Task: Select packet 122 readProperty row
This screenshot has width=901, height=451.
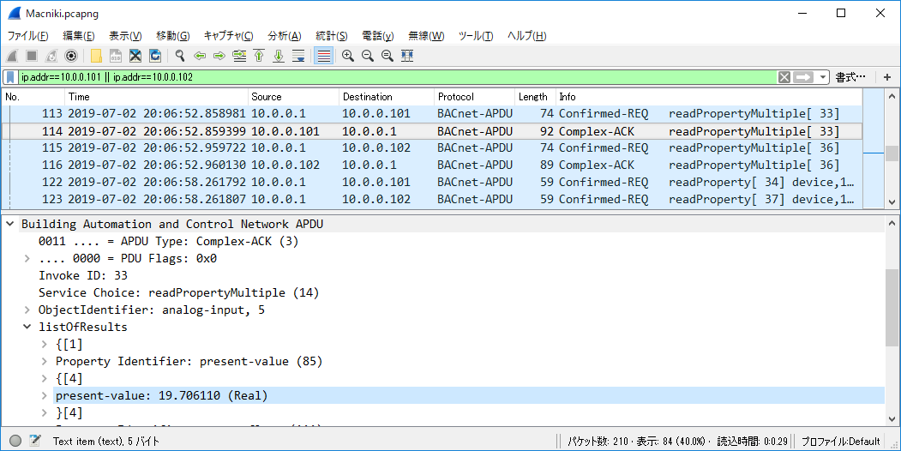Action: pyautogui.click(x=432, y=182)
